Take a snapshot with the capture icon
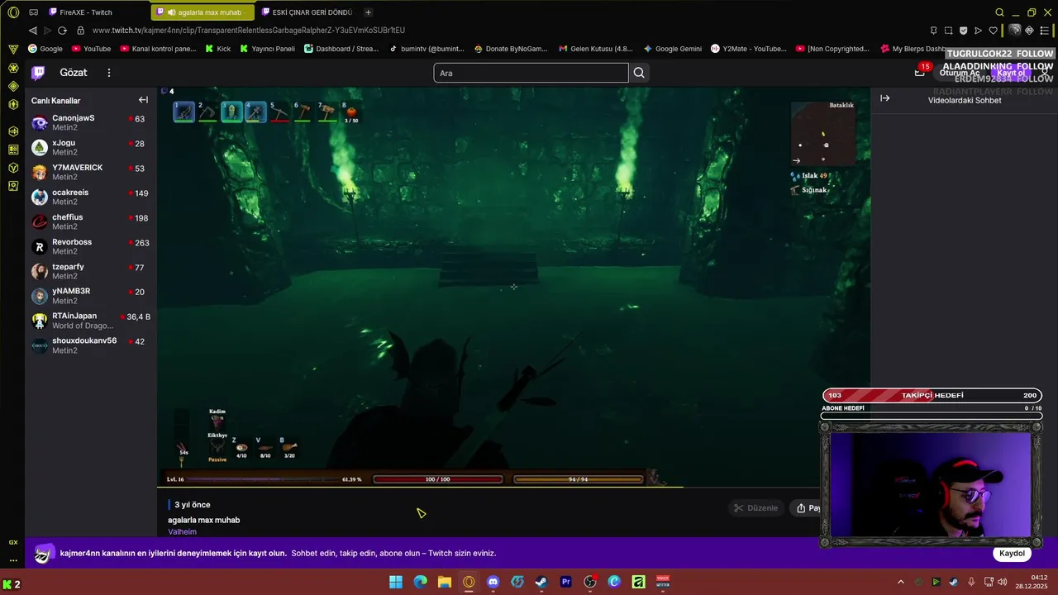The width and height of the screenshot is (1058, 595). pyautogui.click(x=948, y=31)
